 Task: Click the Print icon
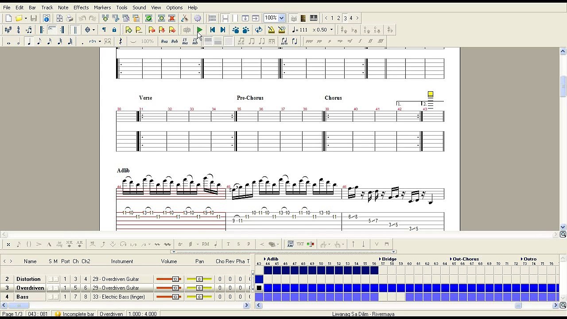70,18
